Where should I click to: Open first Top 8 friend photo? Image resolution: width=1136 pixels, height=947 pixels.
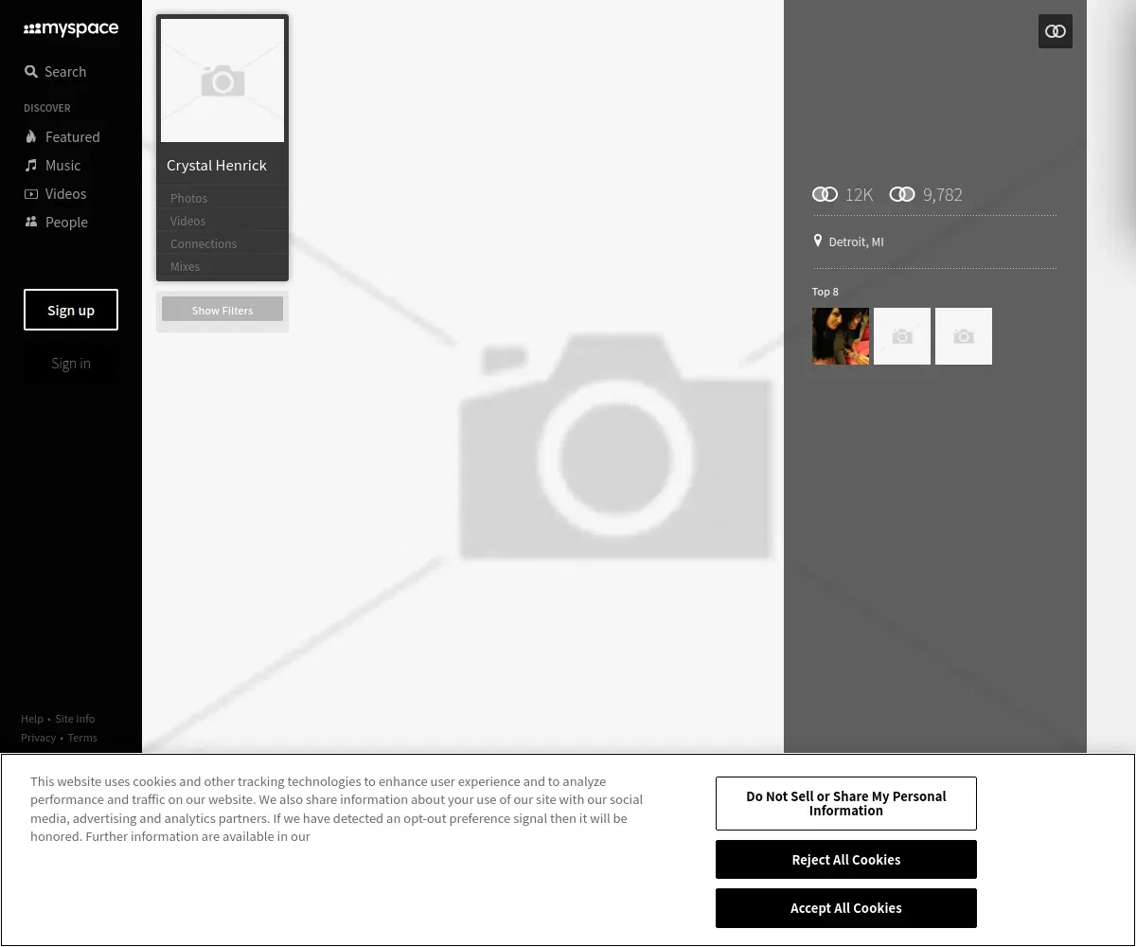pyautogui.click(x=841, y=336)
